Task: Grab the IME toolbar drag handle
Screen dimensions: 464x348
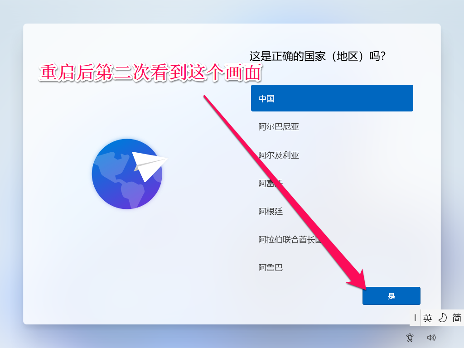Action: pyautogui.click(x=415, y=318)
